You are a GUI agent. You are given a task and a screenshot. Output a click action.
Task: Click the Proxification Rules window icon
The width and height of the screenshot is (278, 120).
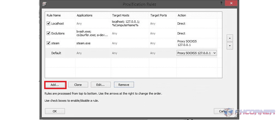[x=44, y=4]
